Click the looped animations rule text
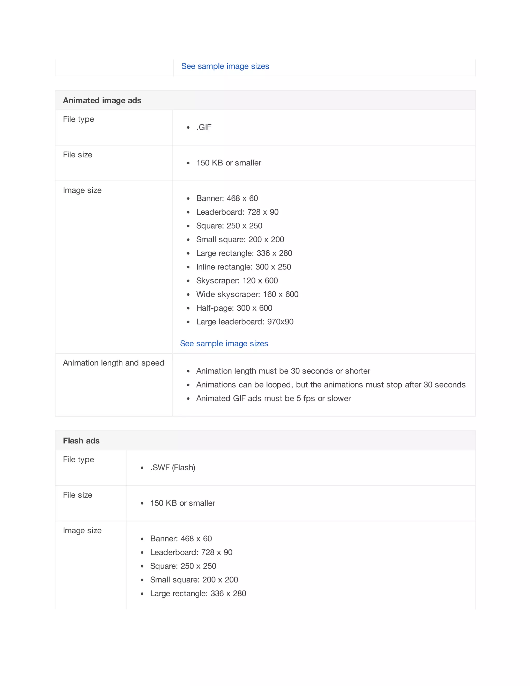The width and height of the screenshot is (530, 686). coord(331,385)
